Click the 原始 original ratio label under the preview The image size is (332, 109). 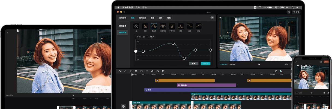286,65
